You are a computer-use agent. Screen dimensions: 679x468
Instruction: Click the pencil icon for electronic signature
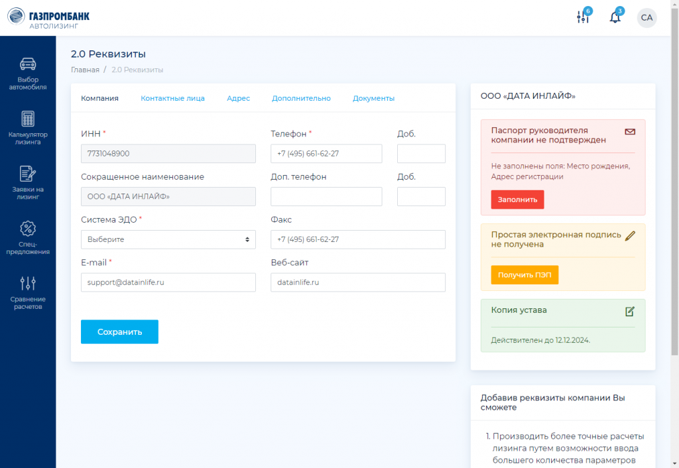[630, 235]
